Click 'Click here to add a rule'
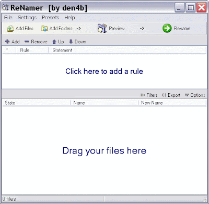The image size is (209, 204). coord(104,71)
